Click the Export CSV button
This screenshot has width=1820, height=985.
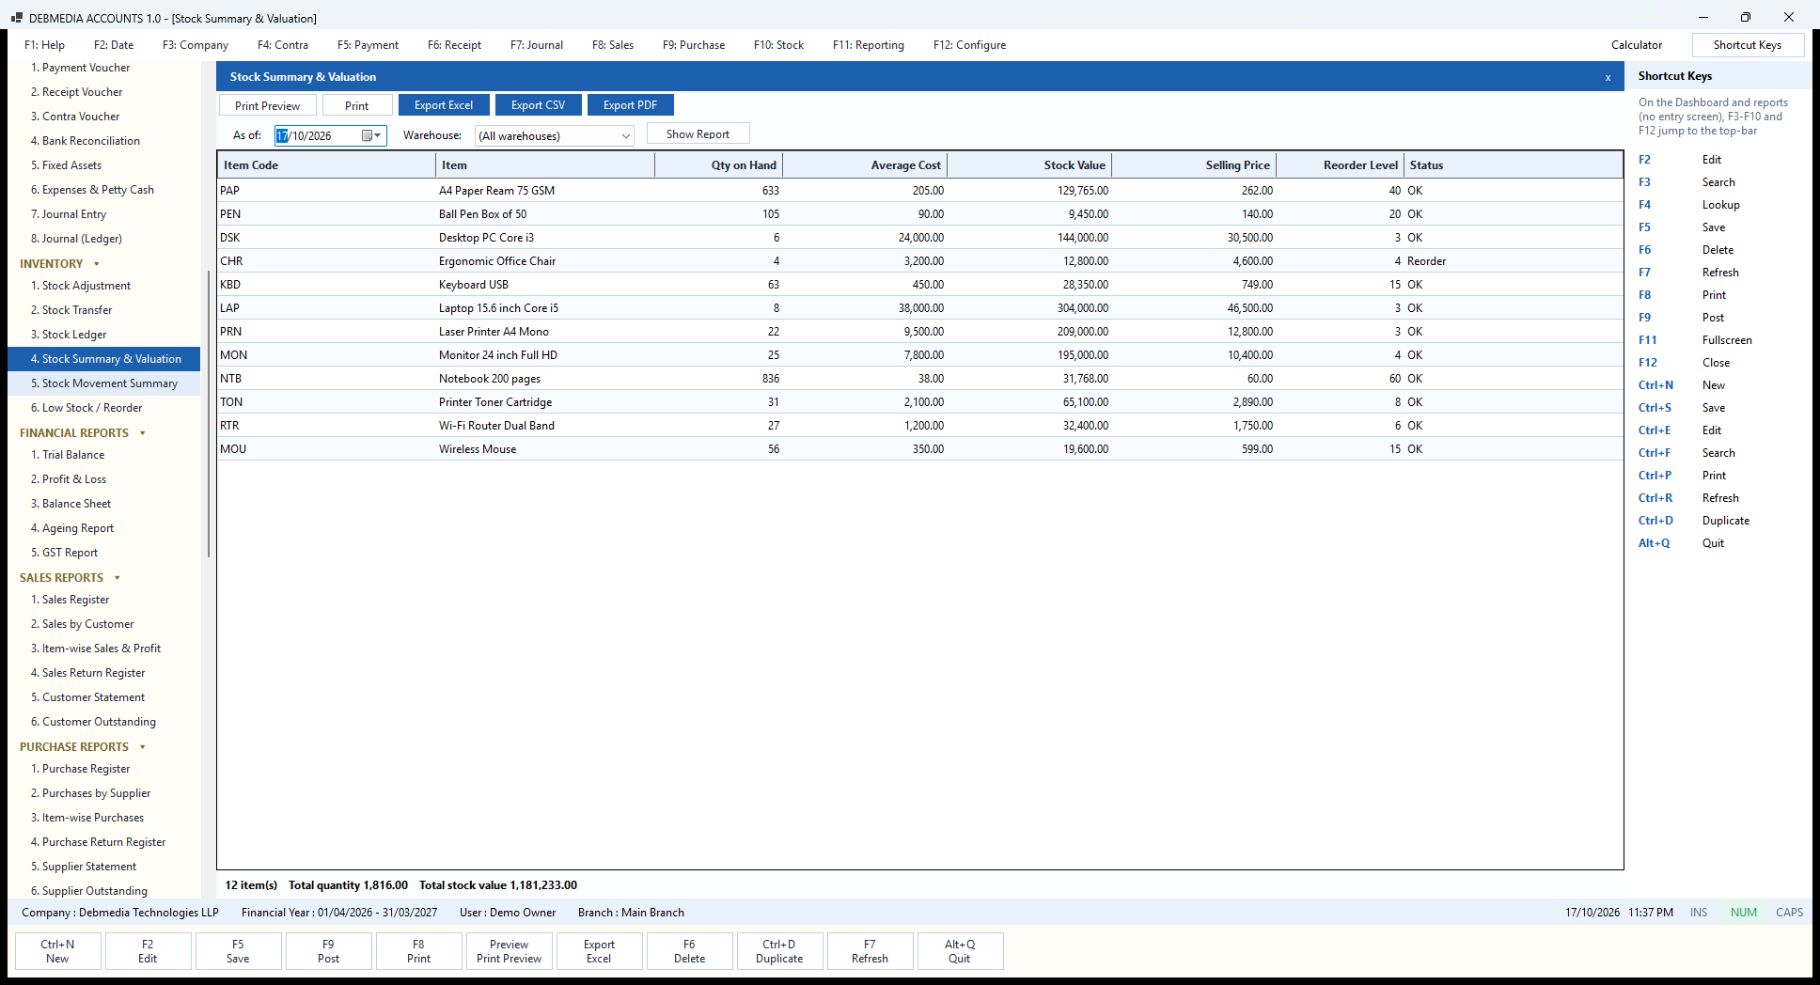tap(538, 105)
